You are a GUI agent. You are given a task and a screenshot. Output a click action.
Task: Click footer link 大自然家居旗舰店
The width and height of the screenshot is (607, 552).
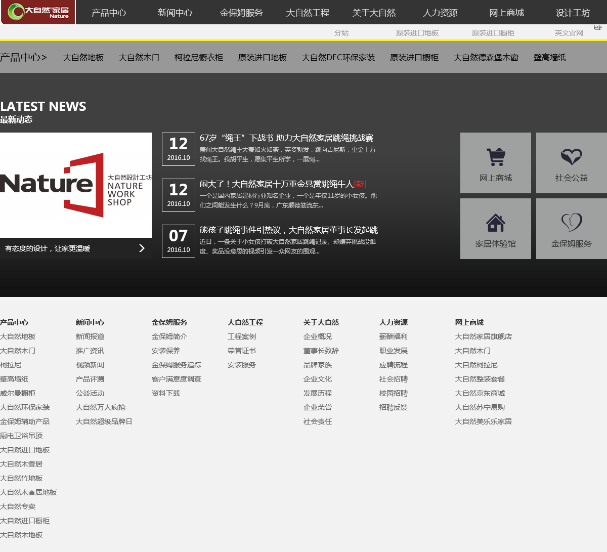tap(484, 336)
